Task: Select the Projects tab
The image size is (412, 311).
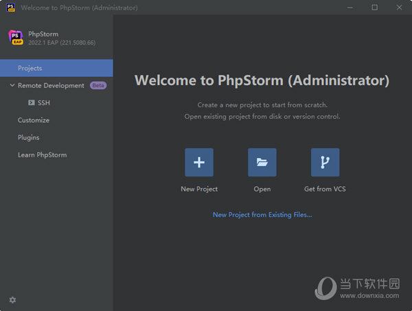Action: click(x=56, y=68)
